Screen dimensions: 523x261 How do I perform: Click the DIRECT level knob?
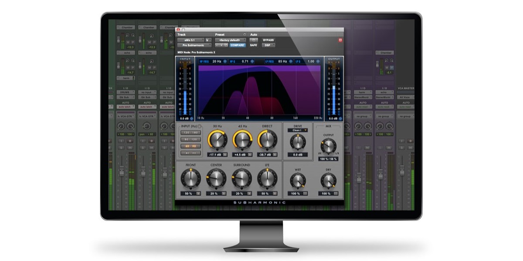click(x=267, y=140)
